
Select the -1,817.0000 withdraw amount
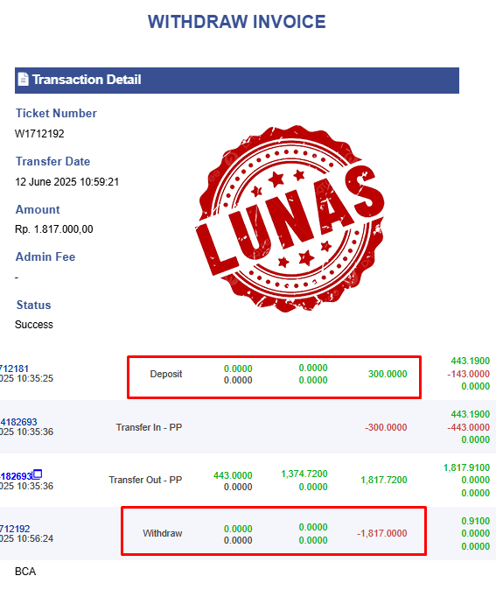(382, 533)
